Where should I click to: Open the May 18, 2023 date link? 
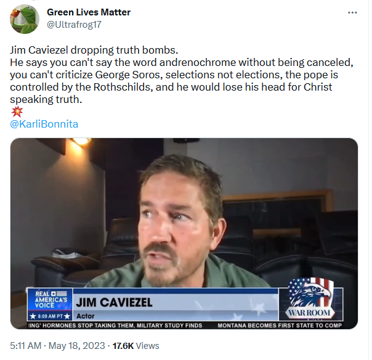point(76,346)
